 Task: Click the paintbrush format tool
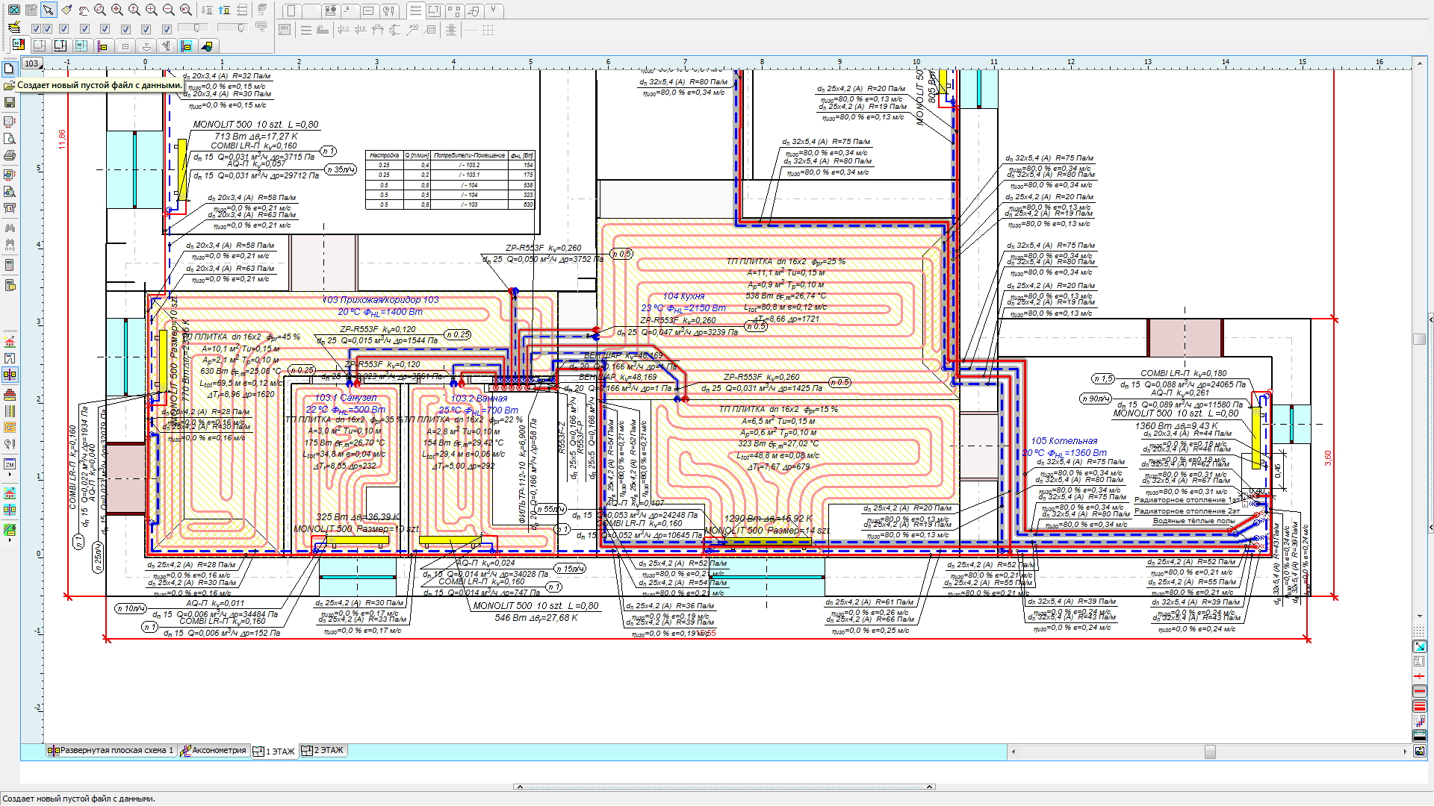pos(66,10)
